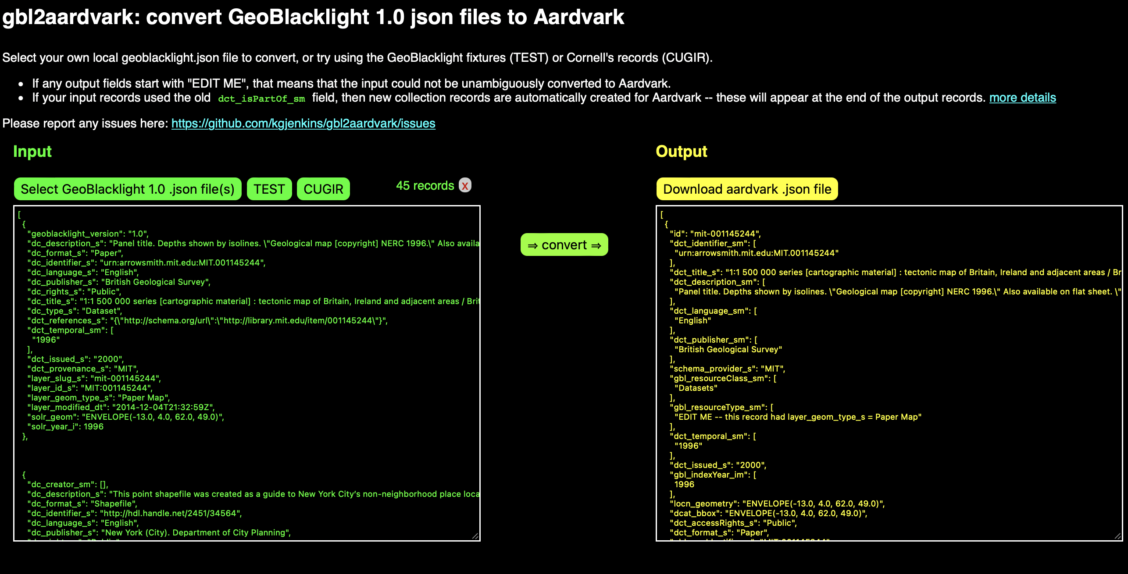The height and width of the screenshot is (574, 1128).
Task: Load the TEST fixture records
Action: pos(269,189)
